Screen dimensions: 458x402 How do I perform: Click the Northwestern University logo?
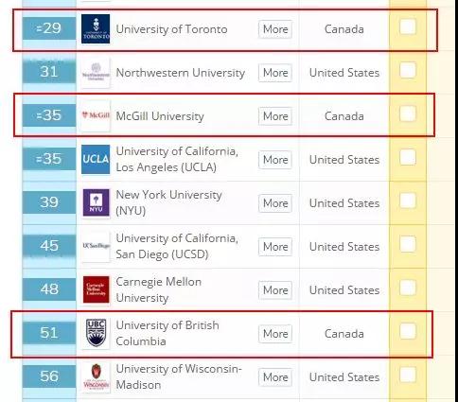[96, 73]
